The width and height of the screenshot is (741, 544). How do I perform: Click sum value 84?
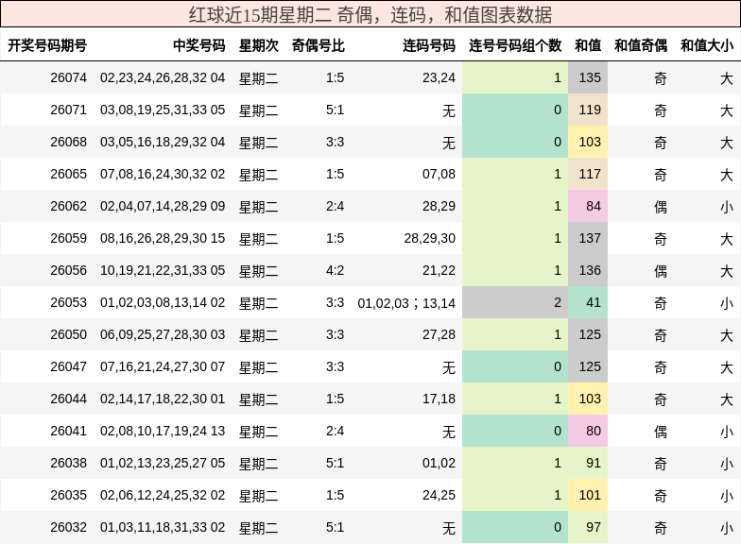(594, 206)
